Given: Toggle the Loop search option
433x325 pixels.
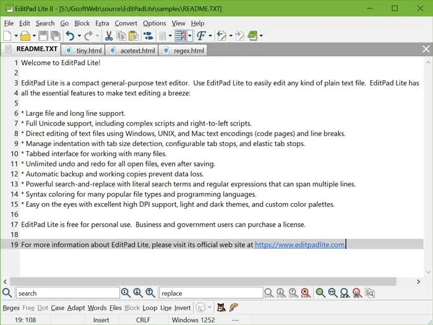Looking at the screenshot, I should [150, 308].
